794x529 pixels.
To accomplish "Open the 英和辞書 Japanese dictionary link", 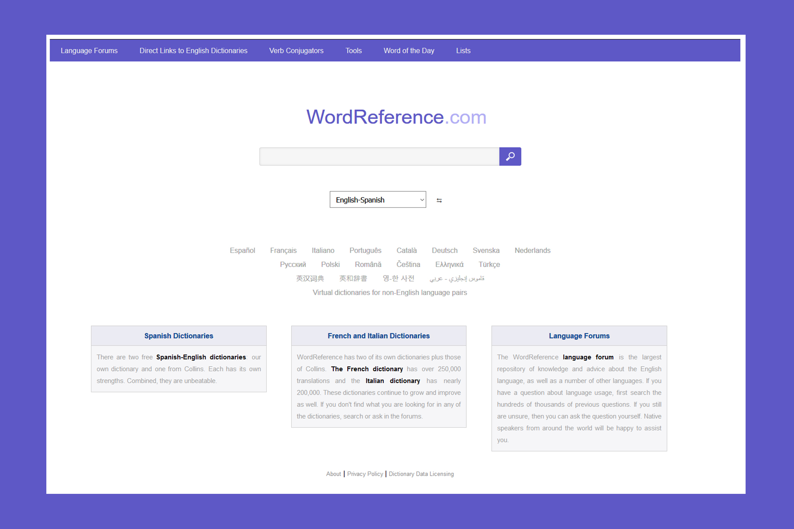I will 353,279.
